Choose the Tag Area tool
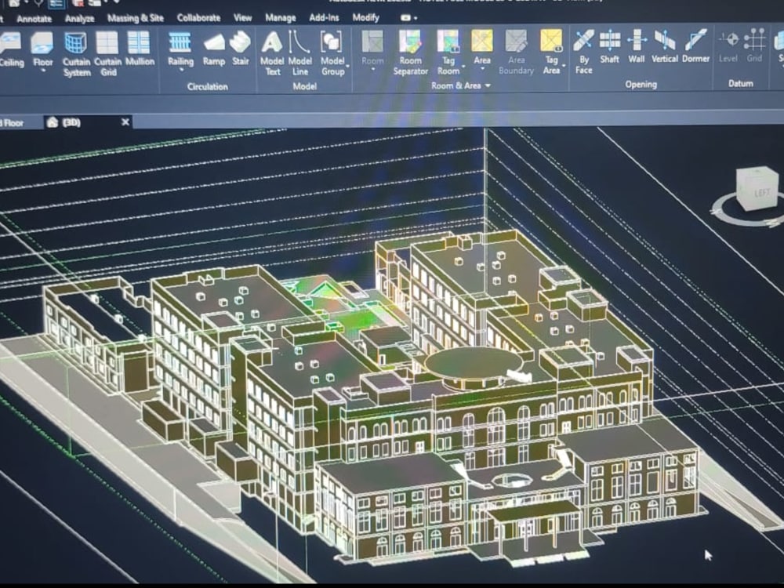The width and height of the screenshot is (784, 588). pyautogui.click(x=551, y=53)
